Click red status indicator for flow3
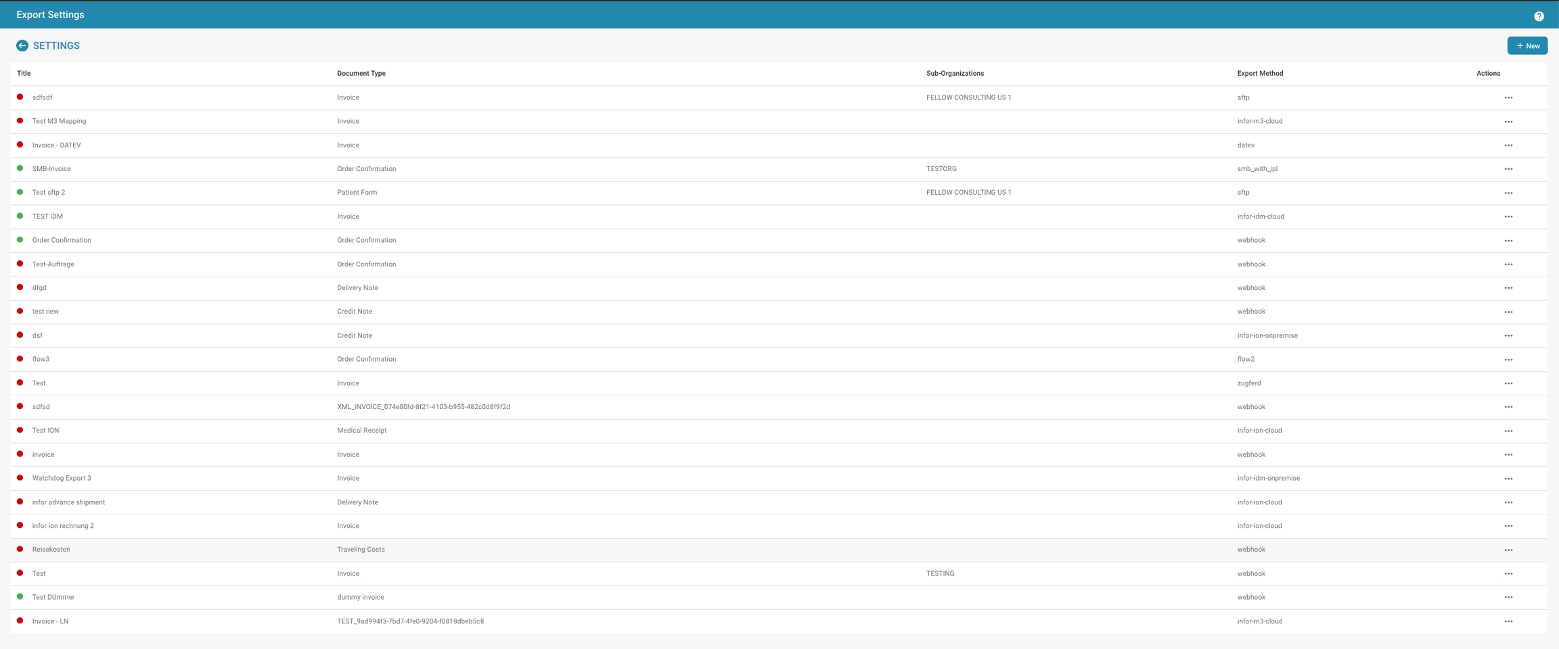This screenshot has height=649, width=1559. pos(20,359)
